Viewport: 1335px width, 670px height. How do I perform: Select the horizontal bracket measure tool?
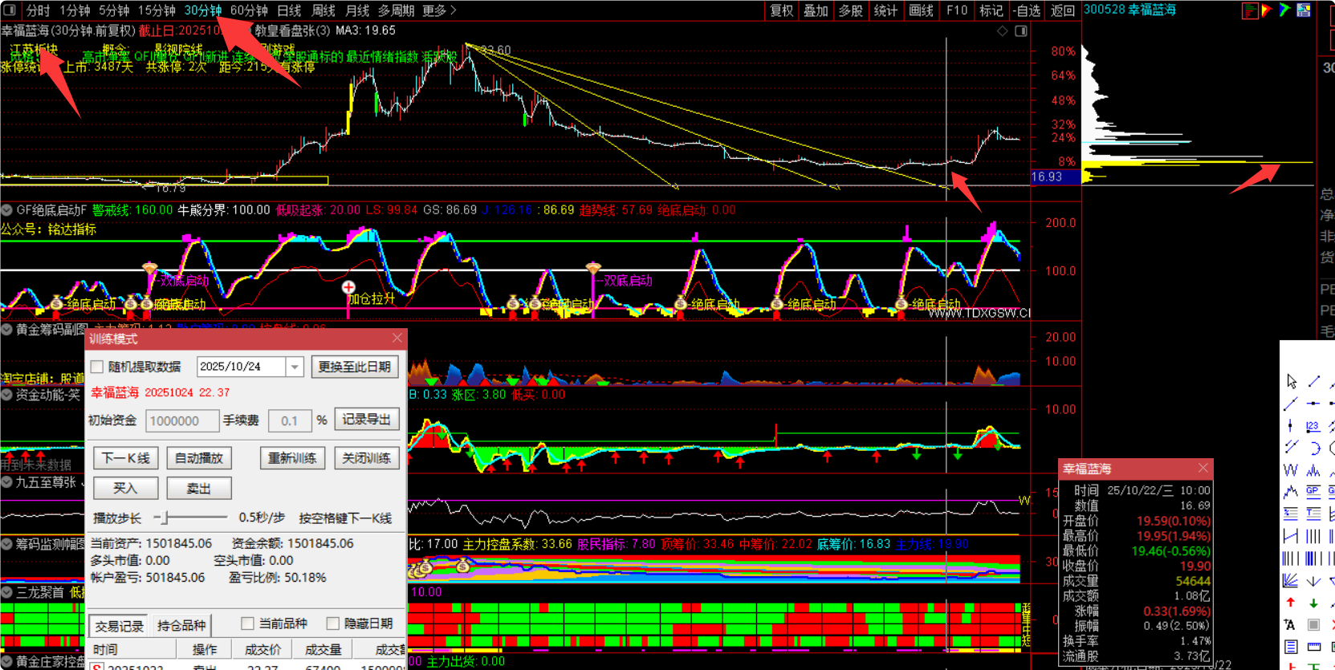tap(1291, 536)
